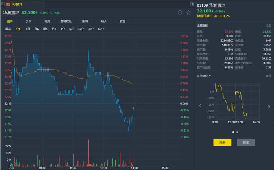This screenshot has height=170, width=274.
Task: Click the orange latest-price dot on chart
Action: tap(133, 108)
